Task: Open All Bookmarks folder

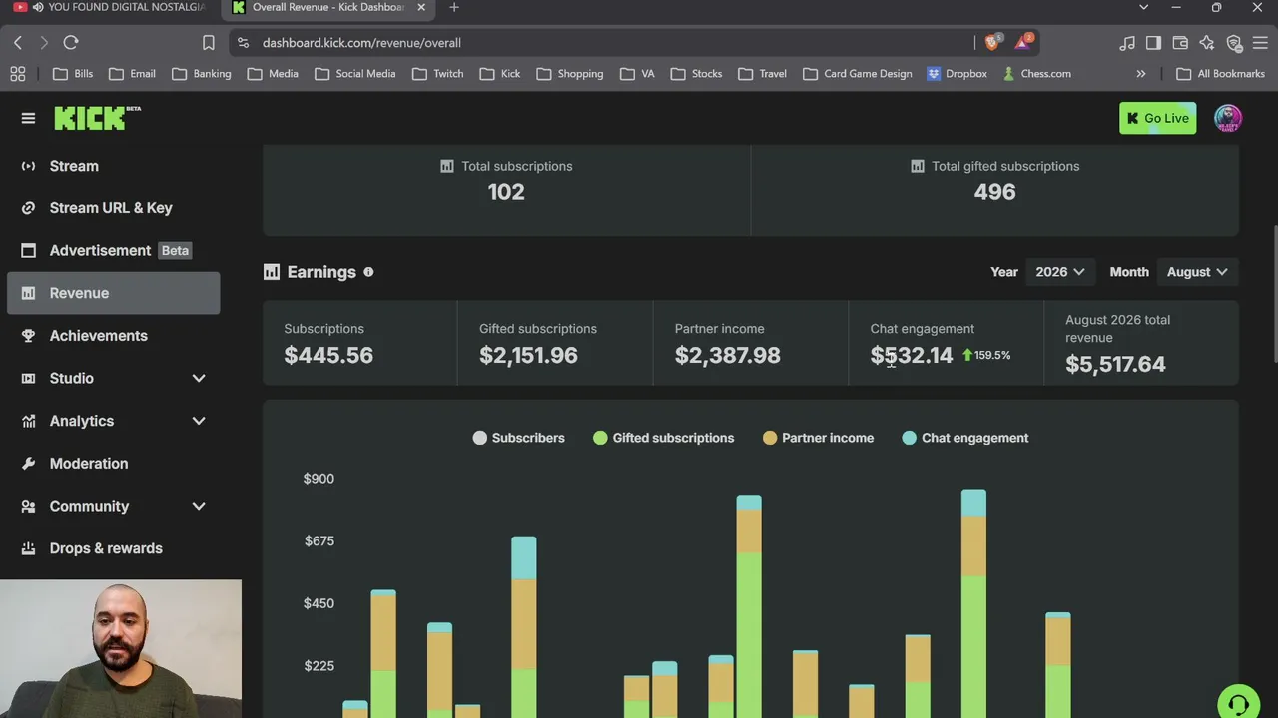Action: click(x=1220, y=73)
